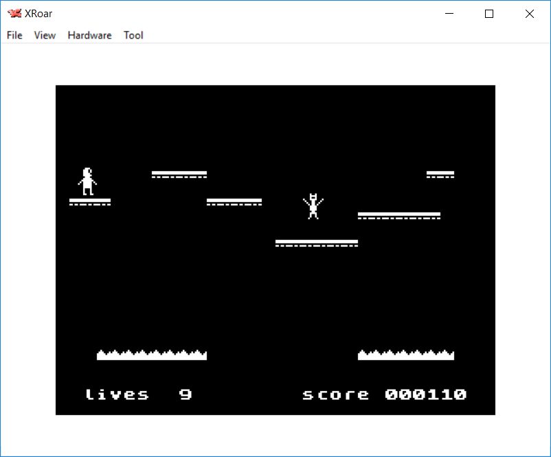
Task: Open the Tool menu
Action: coord(133,35)
